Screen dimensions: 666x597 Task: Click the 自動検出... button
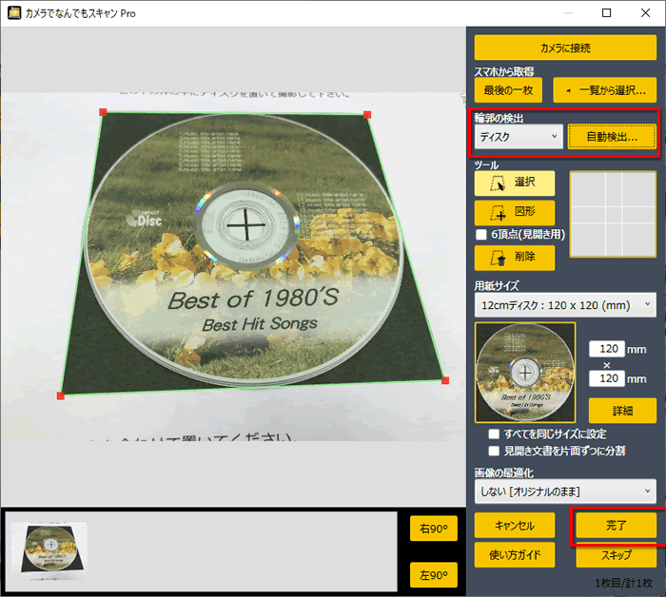point(612,137)
